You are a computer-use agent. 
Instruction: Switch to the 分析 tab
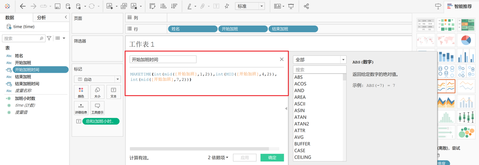tap(42, 17)
